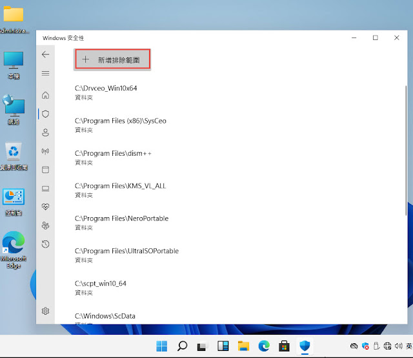This screenshot has height=358, width=413.
Task: Go to the Home section icon
Action: point(46,95)
